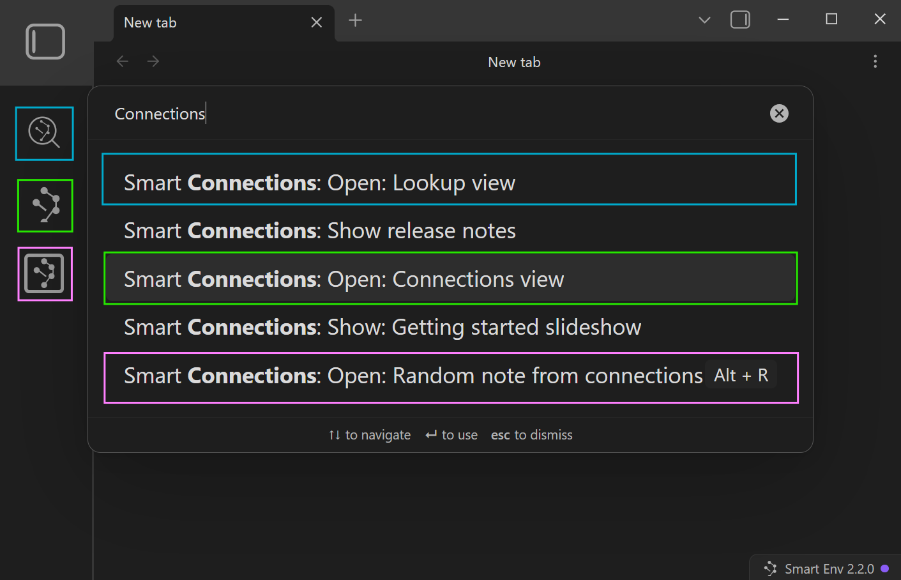
Task: Expand the tab list dropdown chevron
Action: pos(704,20)
